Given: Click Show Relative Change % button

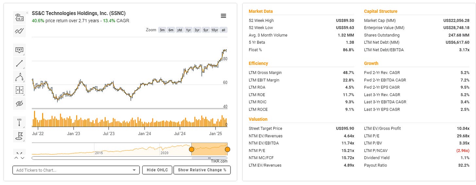Looking at the screenshot, I should click(x=202, y=170).
